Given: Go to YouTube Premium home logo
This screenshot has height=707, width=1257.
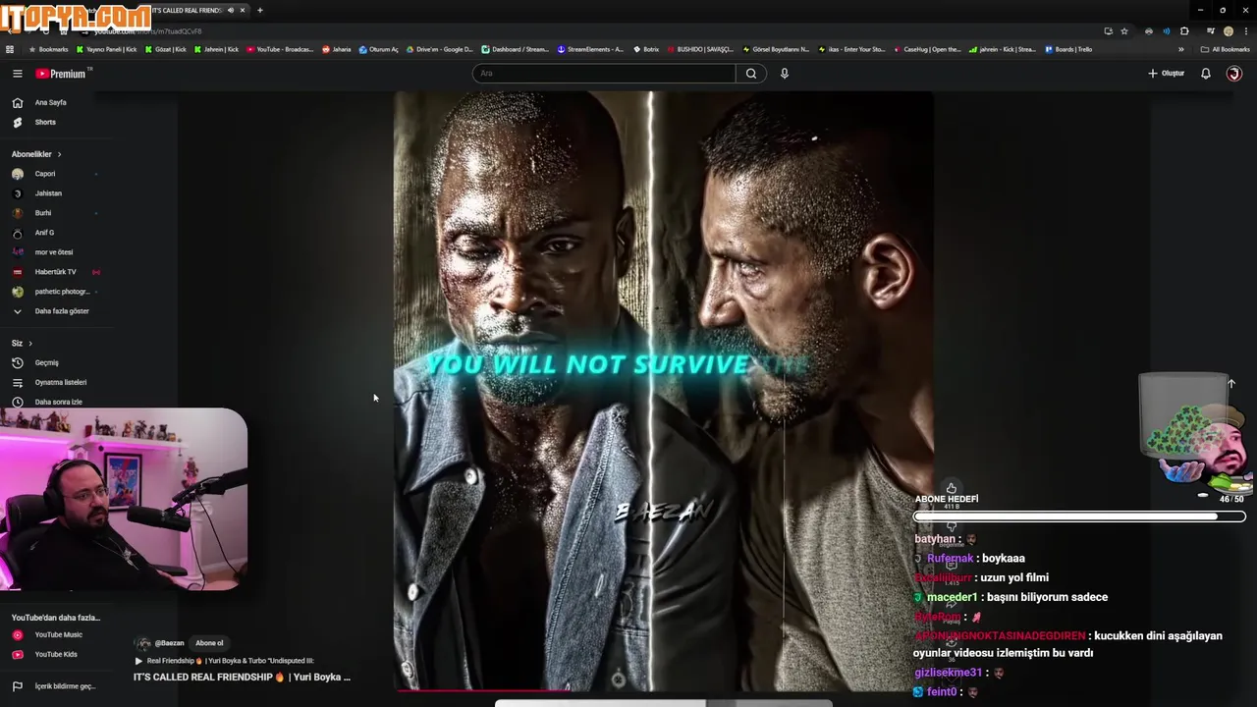Looking at the screenshot, I should (x=61, y=74).
